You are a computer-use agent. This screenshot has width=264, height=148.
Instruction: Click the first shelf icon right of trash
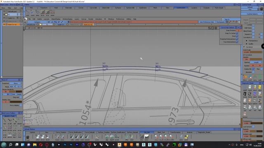tap(38, 137)
